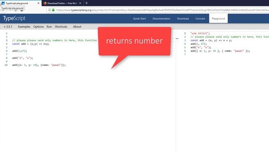
Task: Focus the typescriptlang.org address bar
Action: coord(158,10)
